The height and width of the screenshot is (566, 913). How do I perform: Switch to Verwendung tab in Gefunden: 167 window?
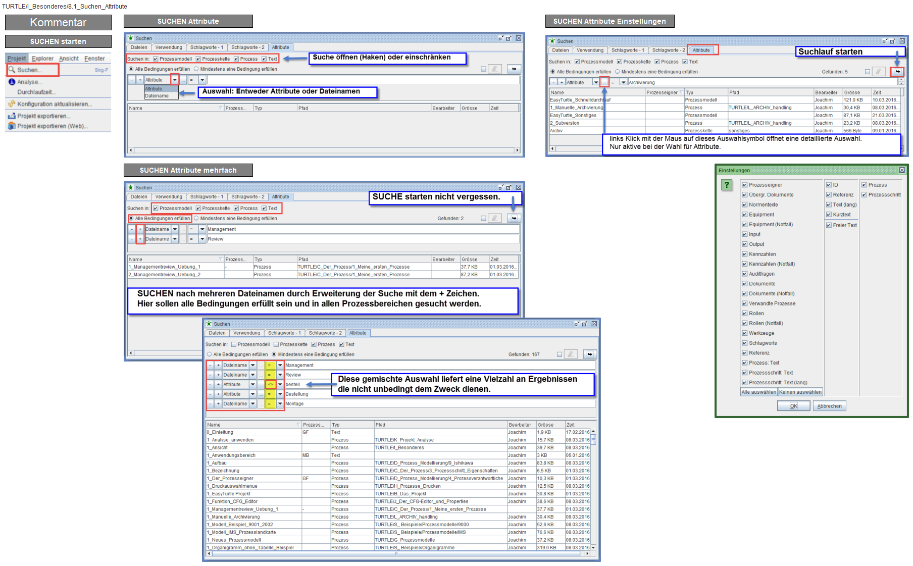246,333
